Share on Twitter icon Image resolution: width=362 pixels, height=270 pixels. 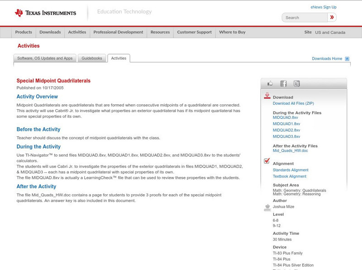(297, 84)
